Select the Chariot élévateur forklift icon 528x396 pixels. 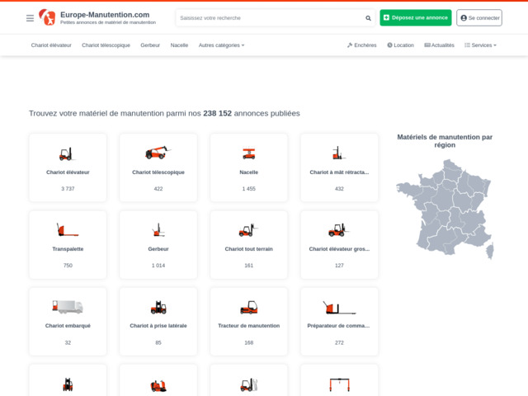coord(67,153)
